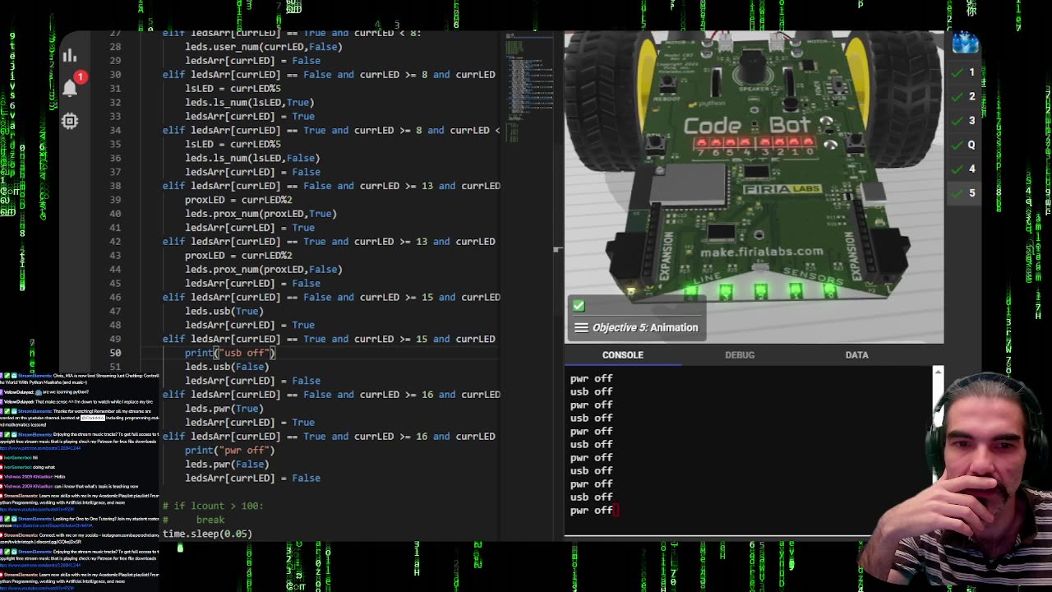Image resolution: width=1052 pixels, height=592 pixels.
Task: Click line number 50 in the gutter
Action: pyautogui.click(x=115, y=353)
